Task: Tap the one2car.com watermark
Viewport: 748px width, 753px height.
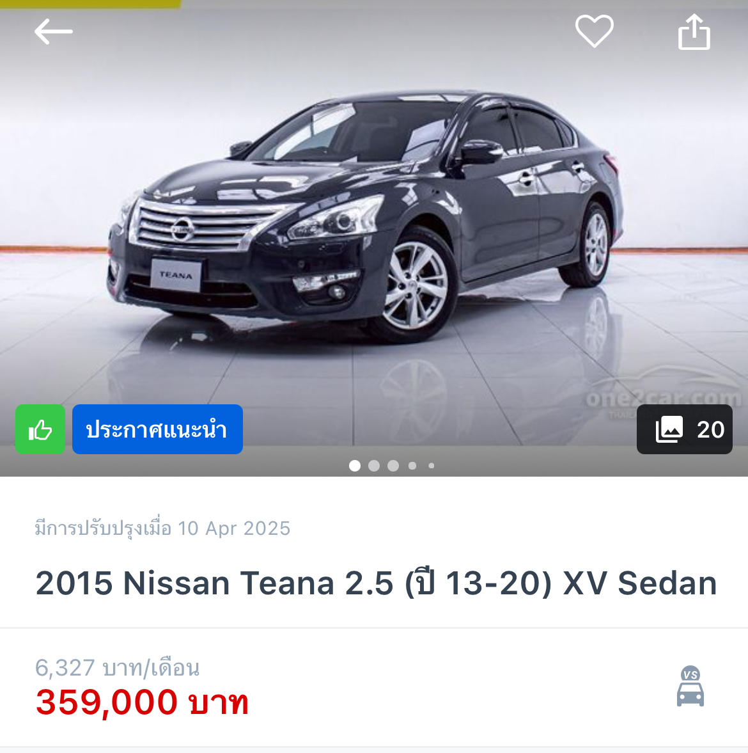Action: click(x=664, y=398)
